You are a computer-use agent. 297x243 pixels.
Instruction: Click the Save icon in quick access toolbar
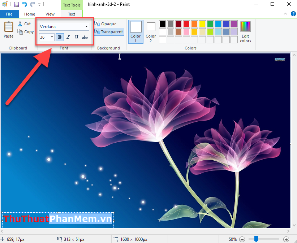(16, 4)
